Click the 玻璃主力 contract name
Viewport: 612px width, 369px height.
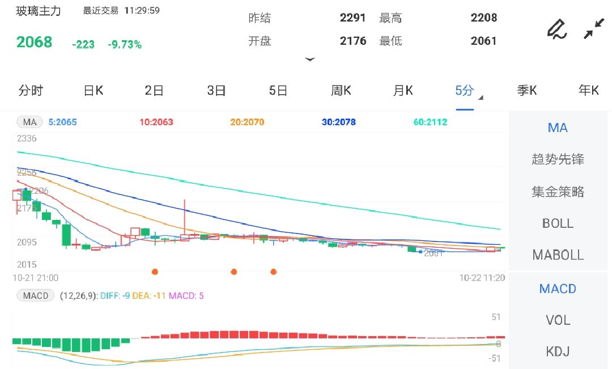pos(39,11)
